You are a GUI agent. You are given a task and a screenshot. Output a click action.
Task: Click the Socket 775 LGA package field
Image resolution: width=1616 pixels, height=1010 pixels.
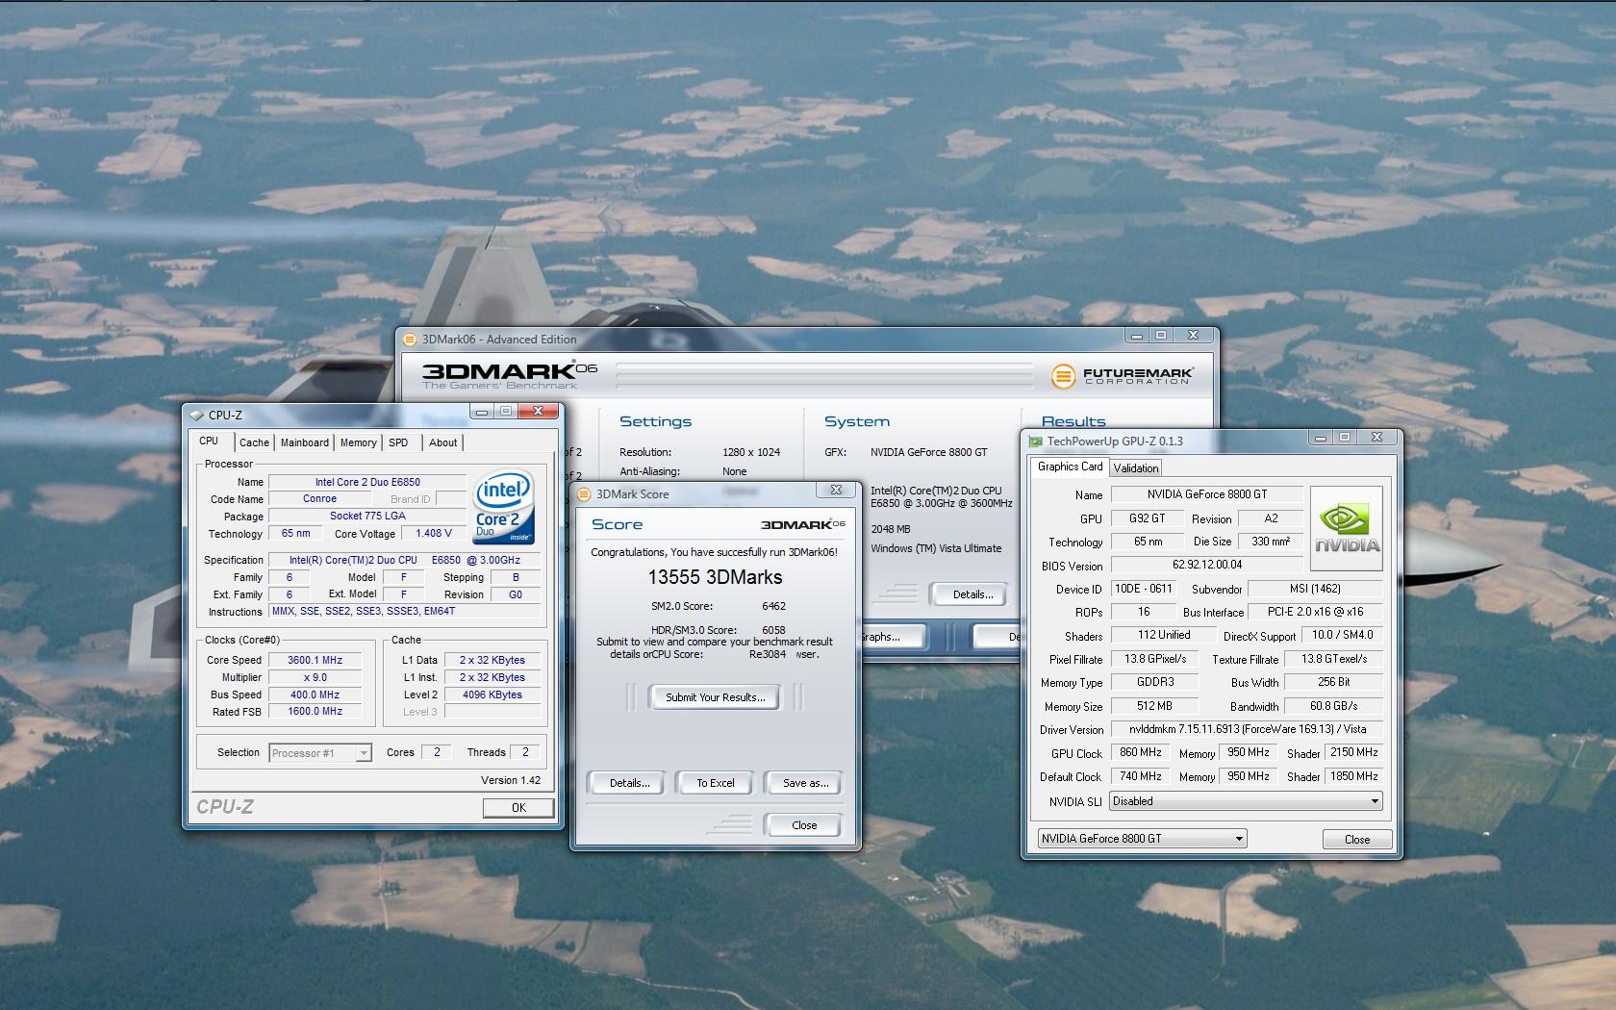[x=367, y=516]
